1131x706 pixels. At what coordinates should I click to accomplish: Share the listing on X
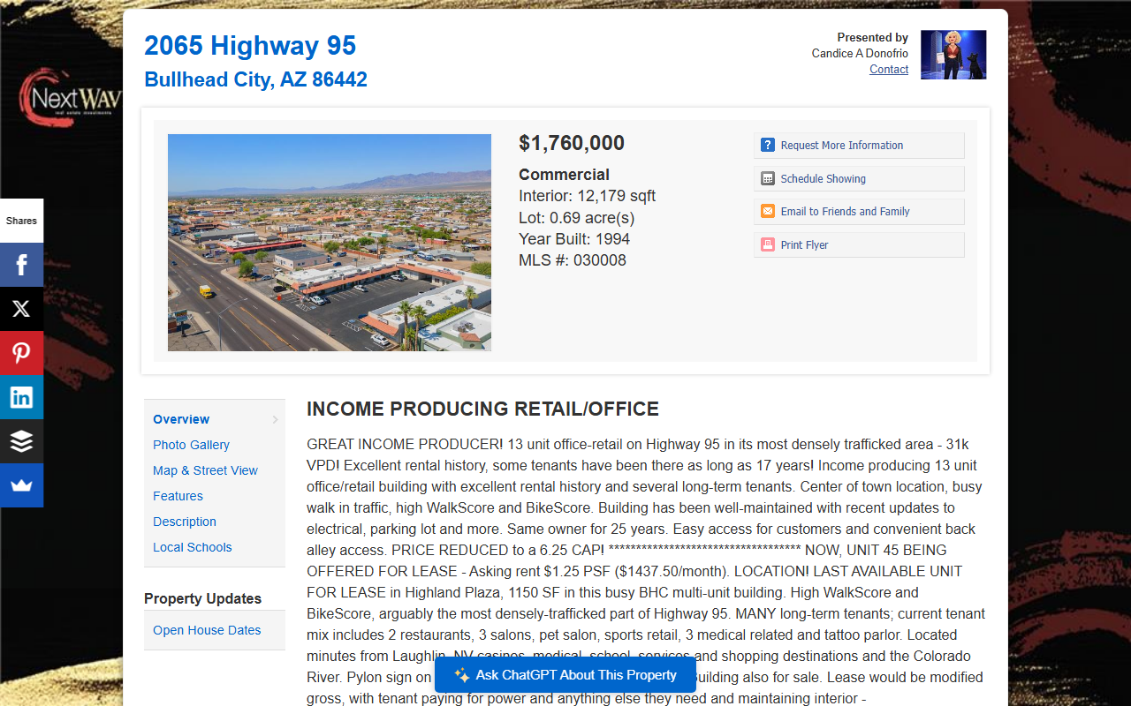click(x=21, y=309)
